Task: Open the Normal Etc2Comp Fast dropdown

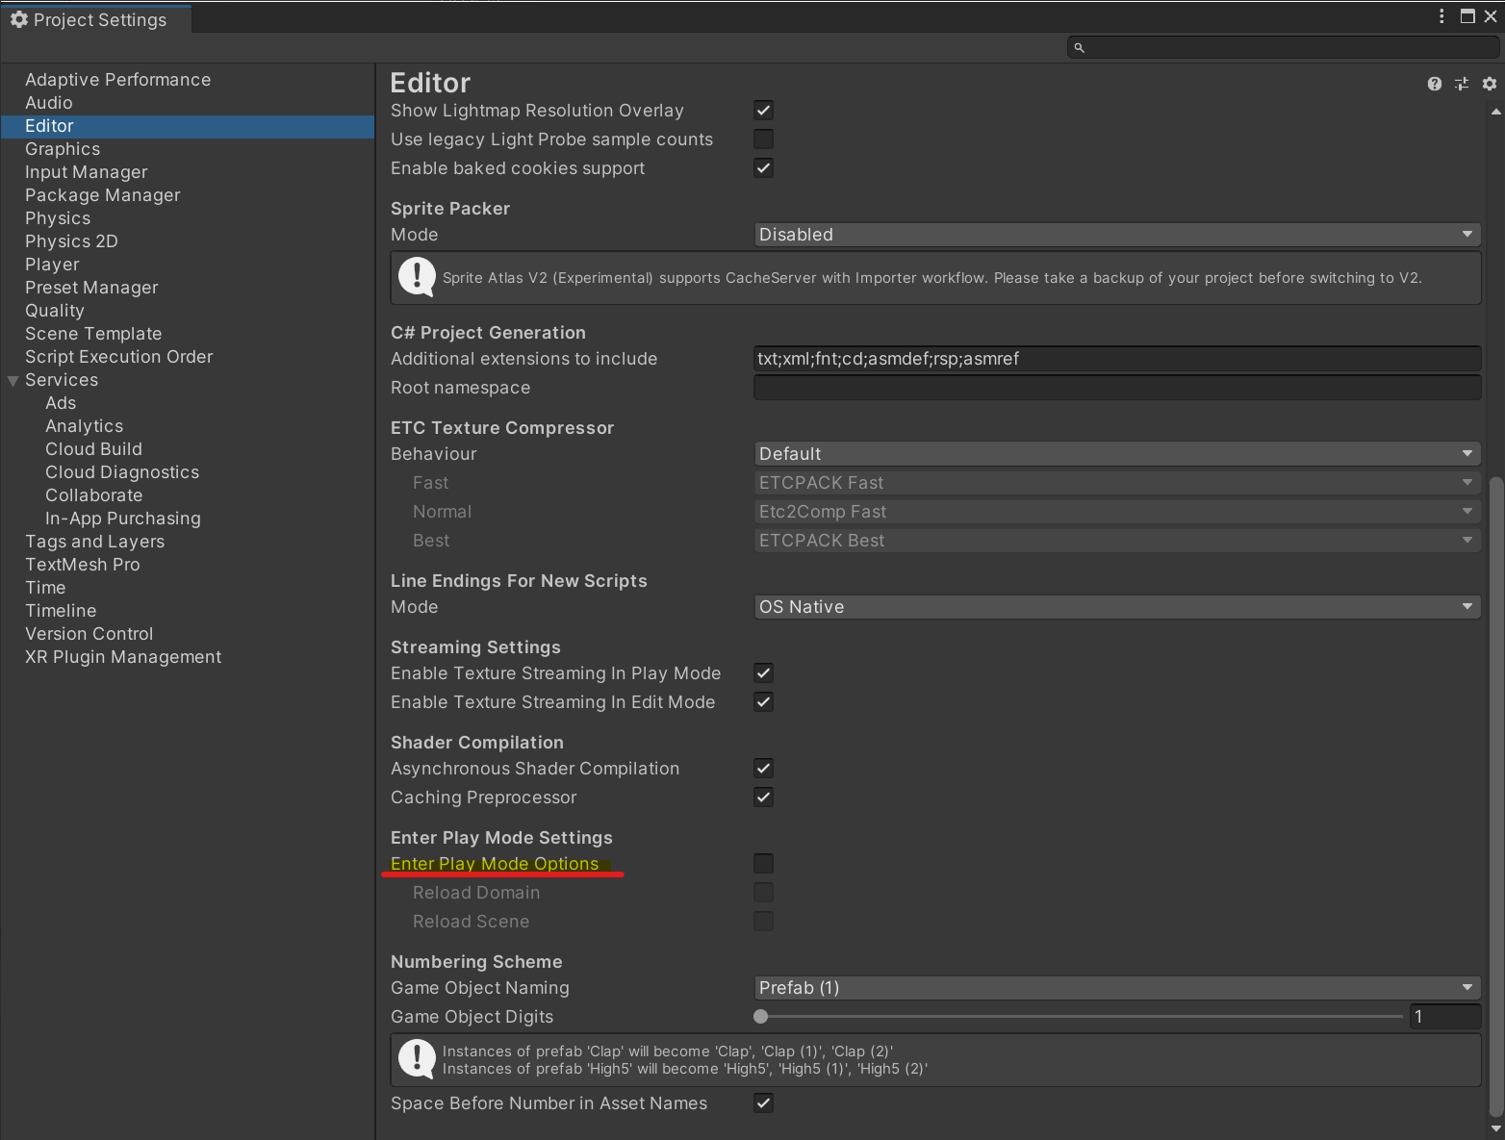Action: [1116, 512]
